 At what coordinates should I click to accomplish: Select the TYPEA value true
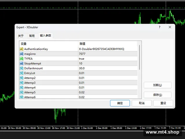tap(82, 58)
